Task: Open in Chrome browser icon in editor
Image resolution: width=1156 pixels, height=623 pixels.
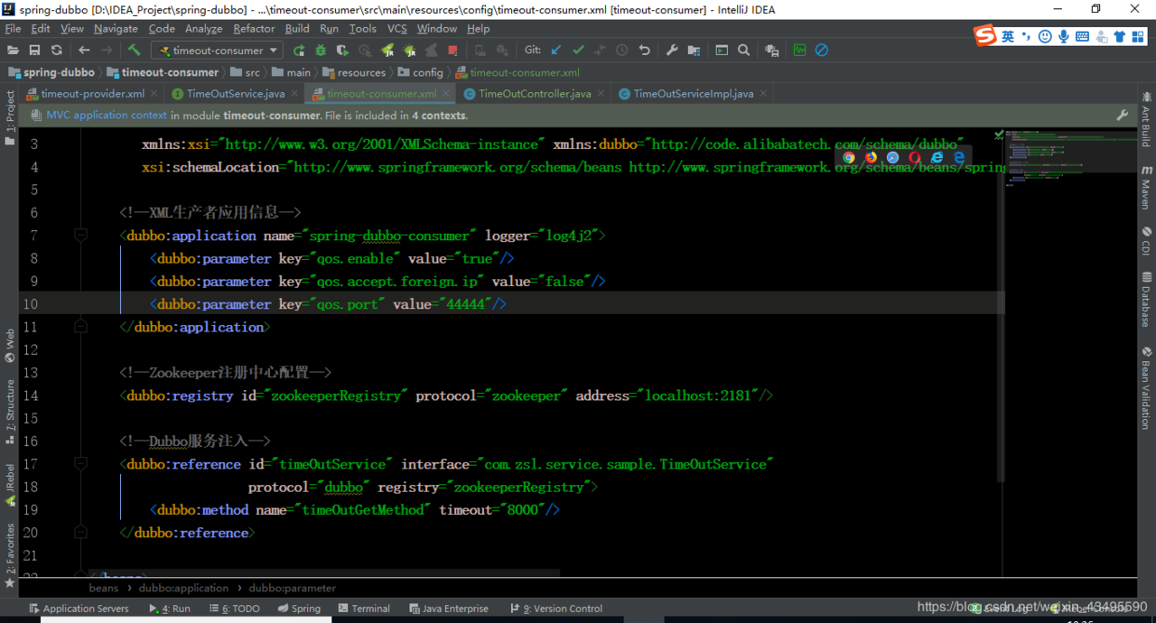Action: pos(849,157)
